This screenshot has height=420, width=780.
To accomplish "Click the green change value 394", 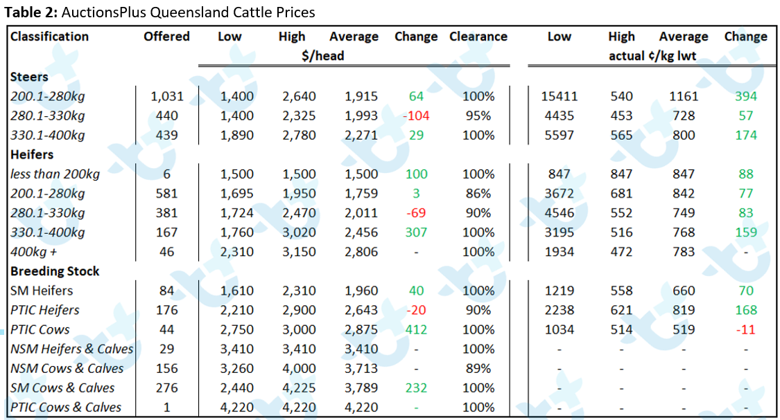I will click(745, 96).
